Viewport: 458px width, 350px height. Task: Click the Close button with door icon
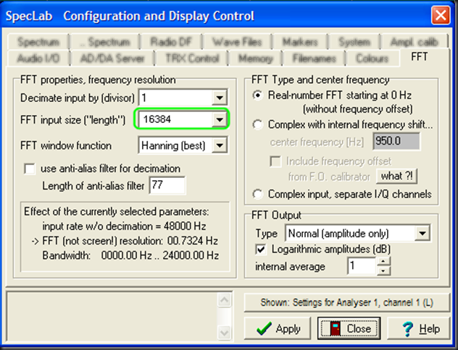pos(349,328)
